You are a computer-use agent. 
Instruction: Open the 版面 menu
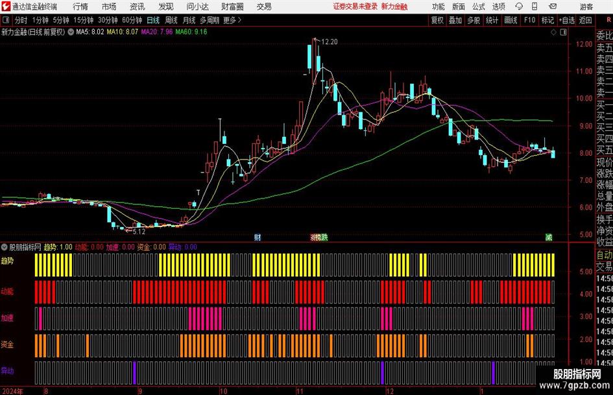pos(459,6)
